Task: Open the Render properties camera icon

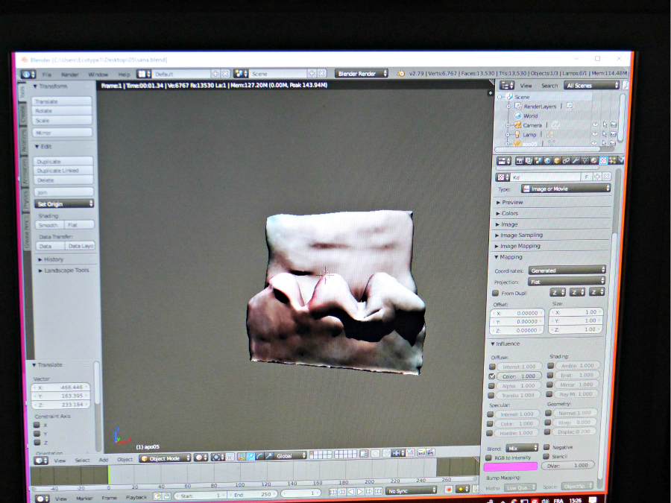Action: pyautogui.click(x=519, y=160)
